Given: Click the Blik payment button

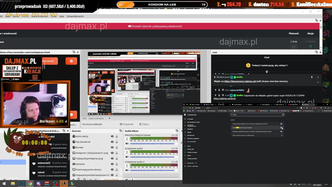Looking at the screenshot, I should point(294,46).
